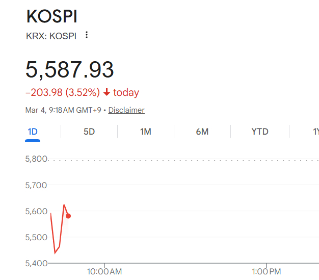
Task: Click the red "today" label
Action: tap(126, 92)
